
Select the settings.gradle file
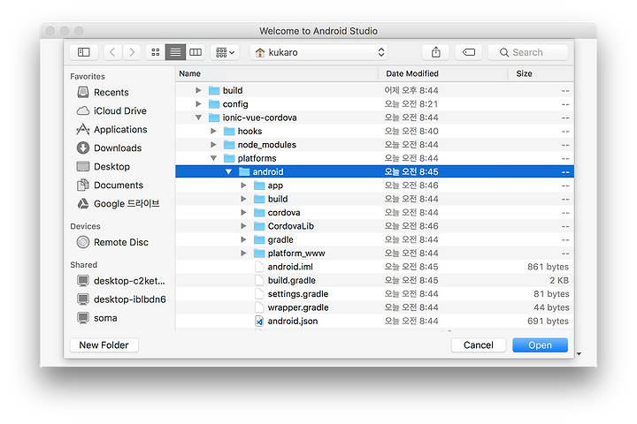pyautogui.click(x=374, y=294)
